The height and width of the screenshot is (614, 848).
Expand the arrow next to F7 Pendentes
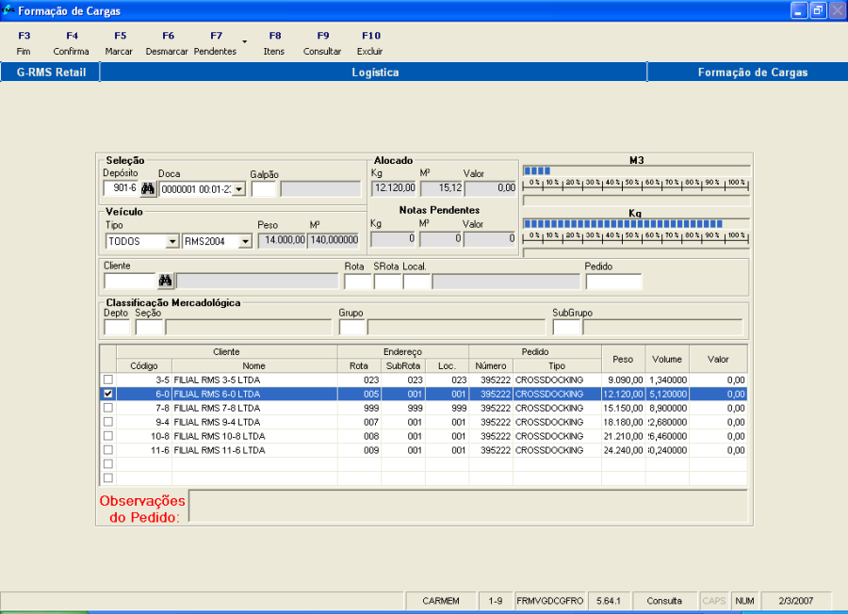[x=245, y=42]
